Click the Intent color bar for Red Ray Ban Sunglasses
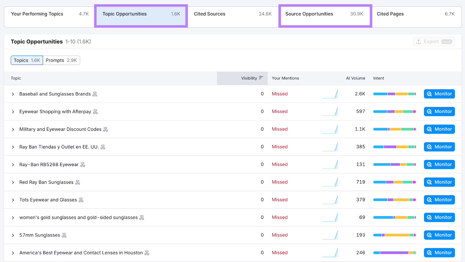 tap(394, 182)
